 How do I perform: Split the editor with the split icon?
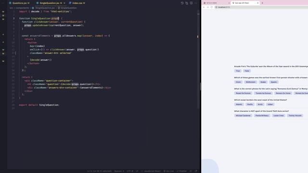click(191, 3)
